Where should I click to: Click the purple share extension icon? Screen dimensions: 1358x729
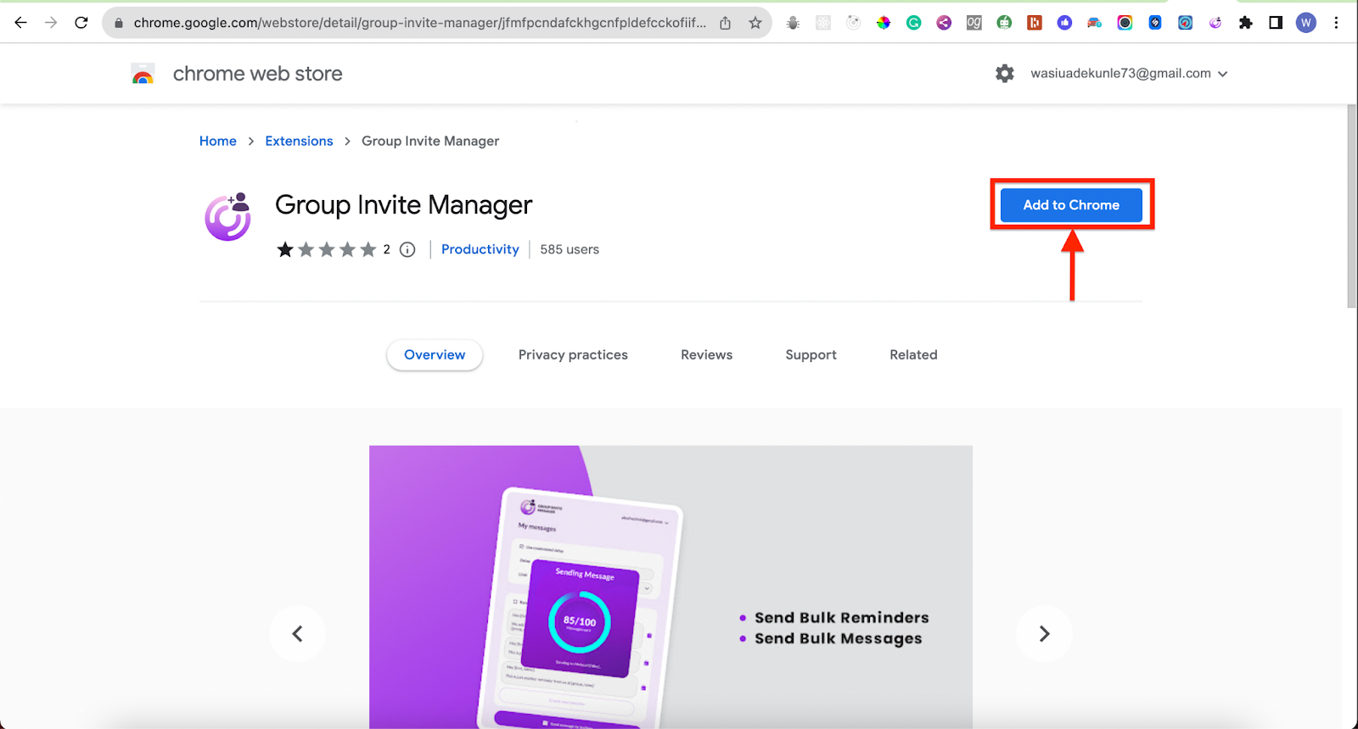[x=944, y=23]
